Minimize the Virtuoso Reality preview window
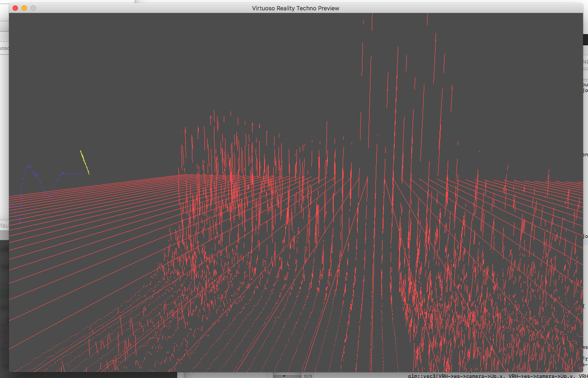588x378 pixels. coord(24,8)
